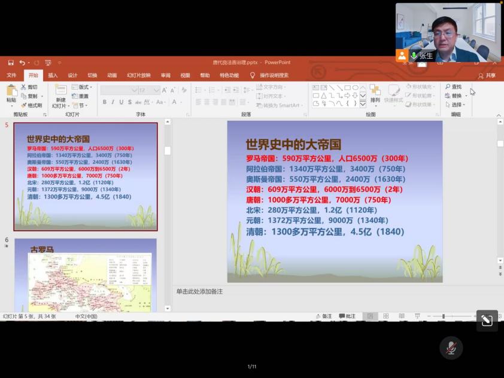This screenshot has width=504, height=378.
Task: Toggle Notes (备注) pane in status bar
Action: pyautogui.click(x=323, y=316)
